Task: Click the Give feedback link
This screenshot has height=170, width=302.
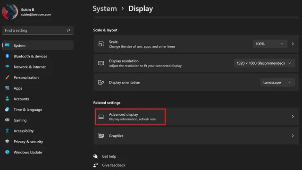Action: coord(114,165)
